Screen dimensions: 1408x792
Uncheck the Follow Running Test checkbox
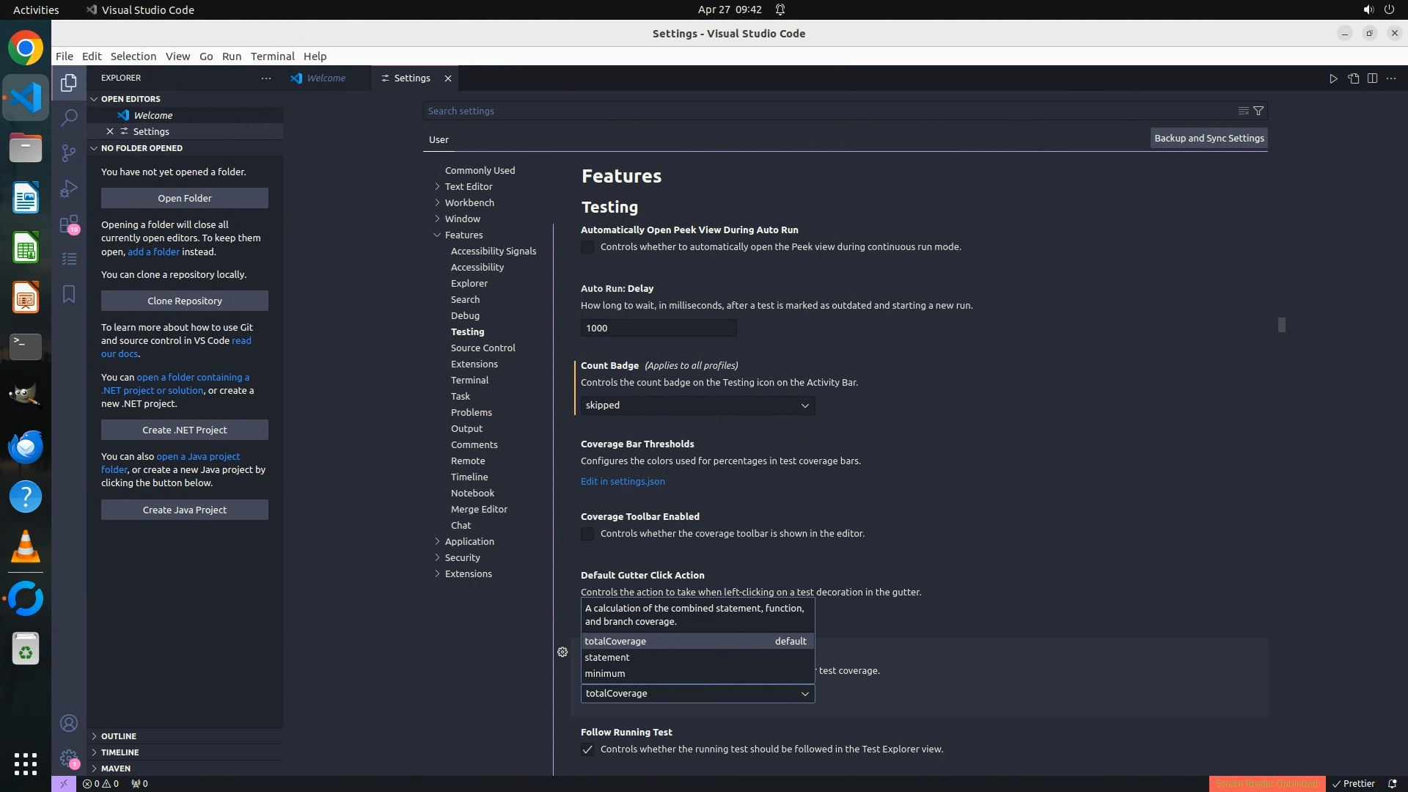coord(587,749)
